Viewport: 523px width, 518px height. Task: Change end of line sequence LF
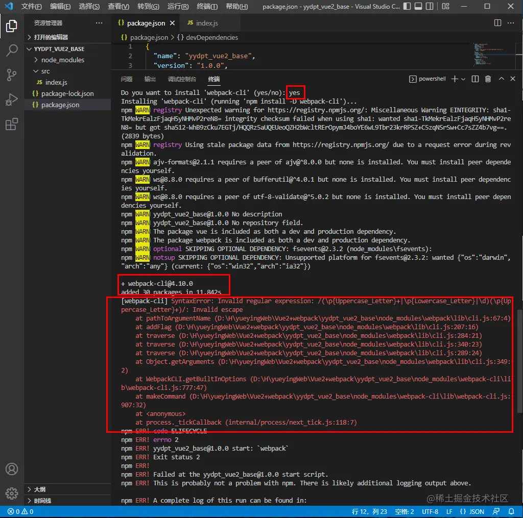[449, 512]
